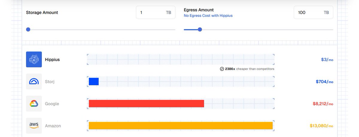
Task: Click the Storj cloud logo icon
Action: click(x=34, y=82)
